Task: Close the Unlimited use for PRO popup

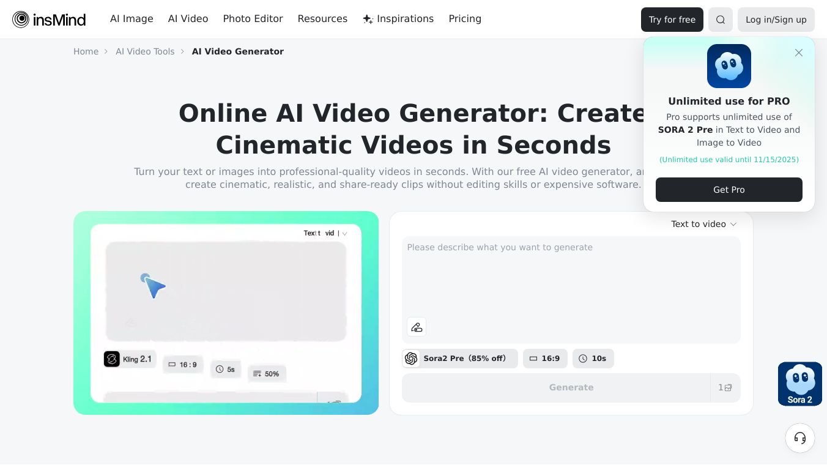Action: [799, 53]
